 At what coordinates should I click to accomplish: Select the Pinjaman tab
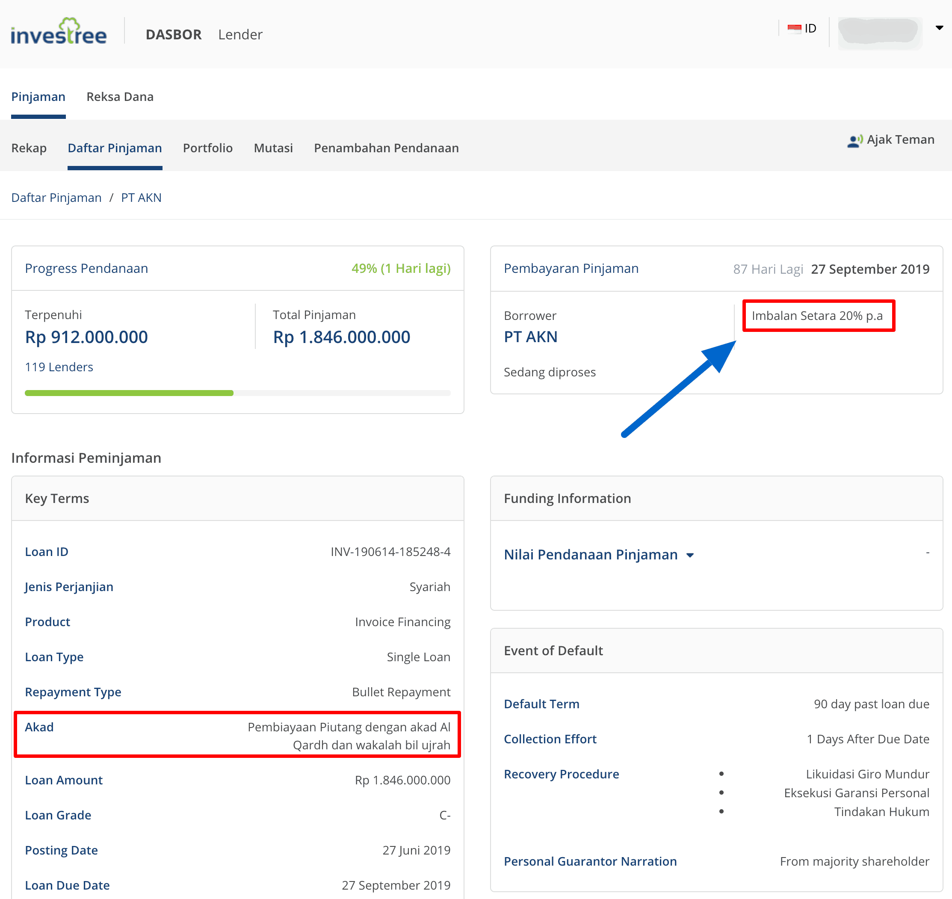[38, 97]
